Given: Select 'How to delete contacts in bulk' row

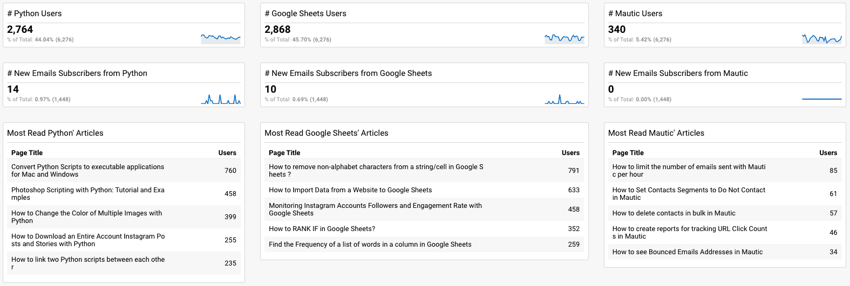Looking at the screenshot, I should (x=725, y=213).
